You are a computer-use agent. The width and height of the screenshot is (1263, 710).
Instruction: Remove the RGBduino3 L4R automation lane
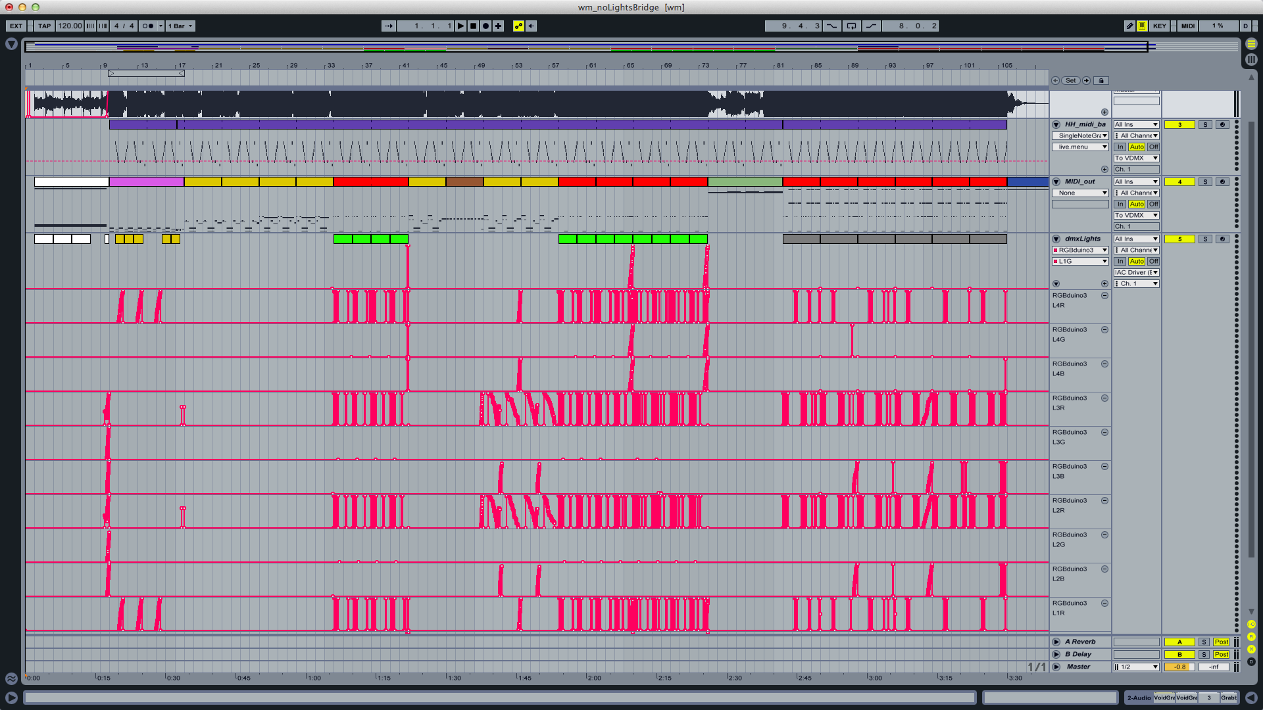click(x=1104, y=295)
